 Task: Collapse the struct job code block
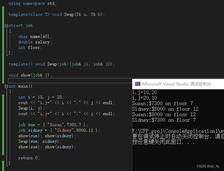[x=6, y=26]
